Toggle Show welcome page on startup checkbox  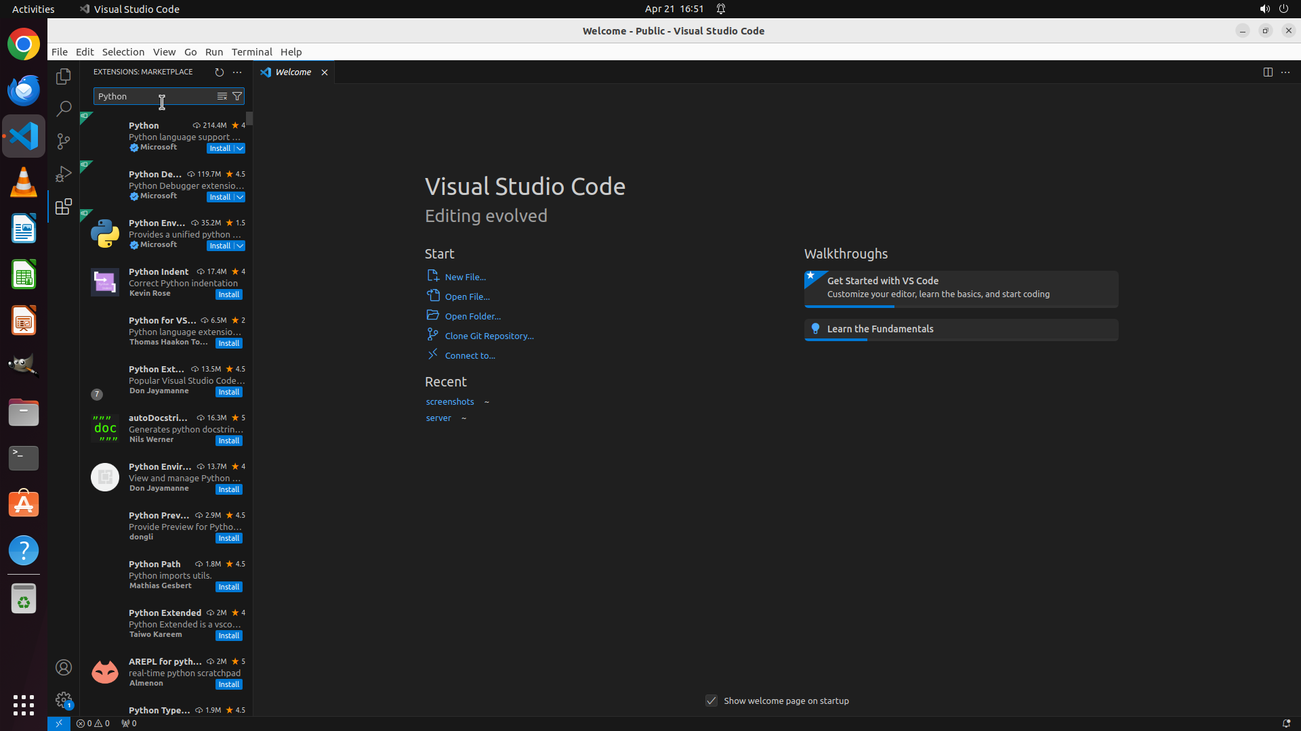(711, 701)
